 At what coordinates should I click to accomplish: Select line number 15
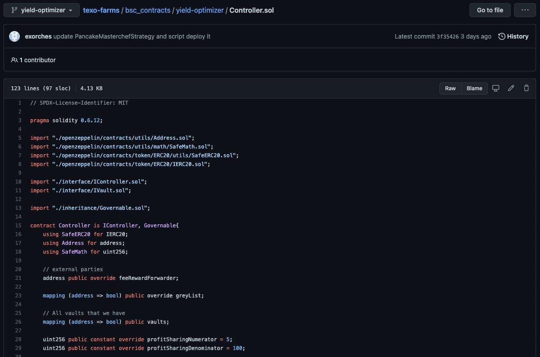click(18, 226)
